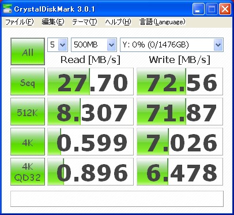Maximize the CrystalDiskMark window
This screenshot has height=215, width=234.
tap(212, 9)
